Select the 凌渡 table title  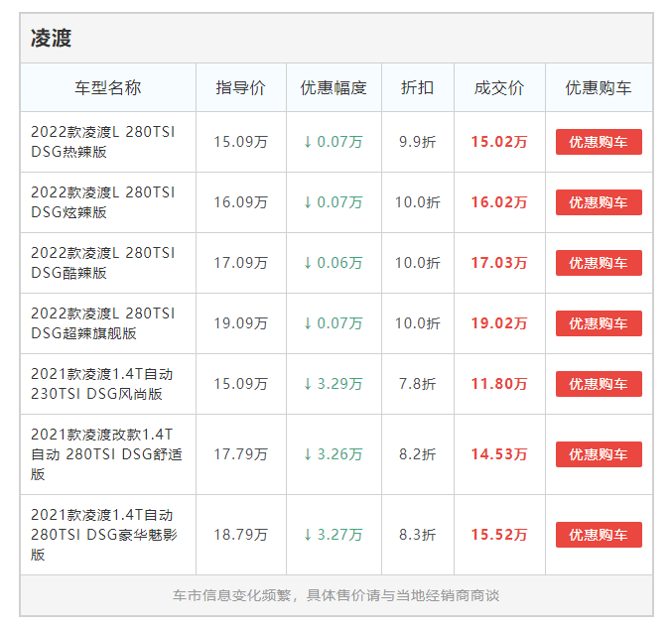[51, 38]
